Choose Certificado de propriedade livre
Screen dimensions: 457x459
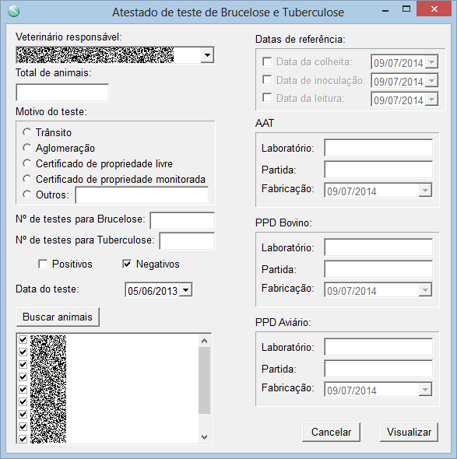[x=27, y=163]
